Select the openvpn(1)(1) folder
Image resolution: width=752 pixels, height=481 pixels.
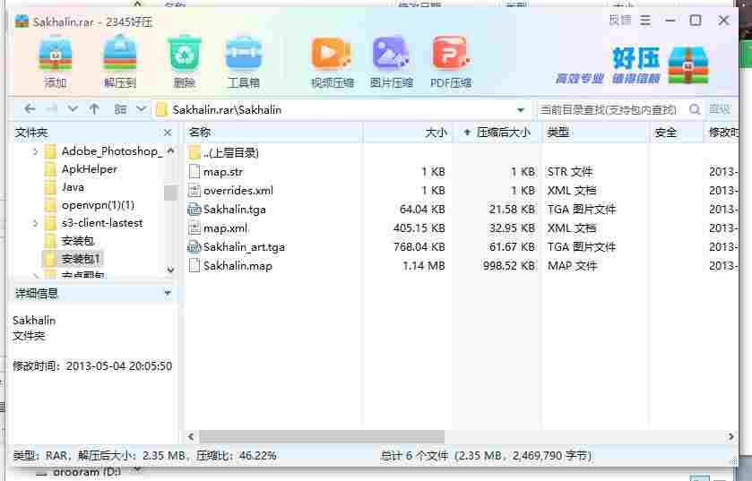[x=98, y=205]
